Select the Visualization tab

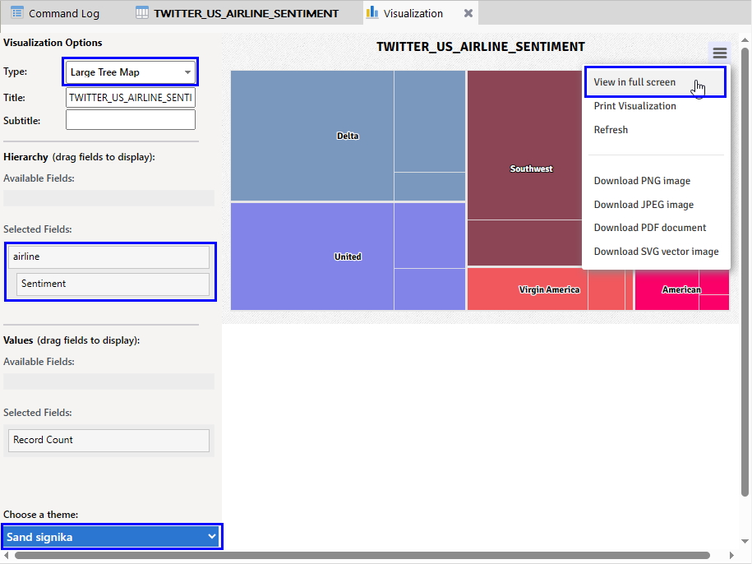pyautogui.click(x=413, y=13)
